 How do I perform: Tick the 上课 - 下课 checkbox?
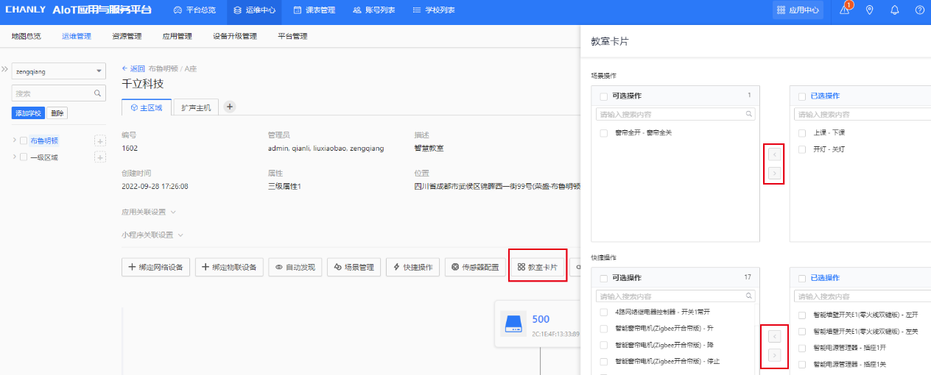(x=802, y=133)
